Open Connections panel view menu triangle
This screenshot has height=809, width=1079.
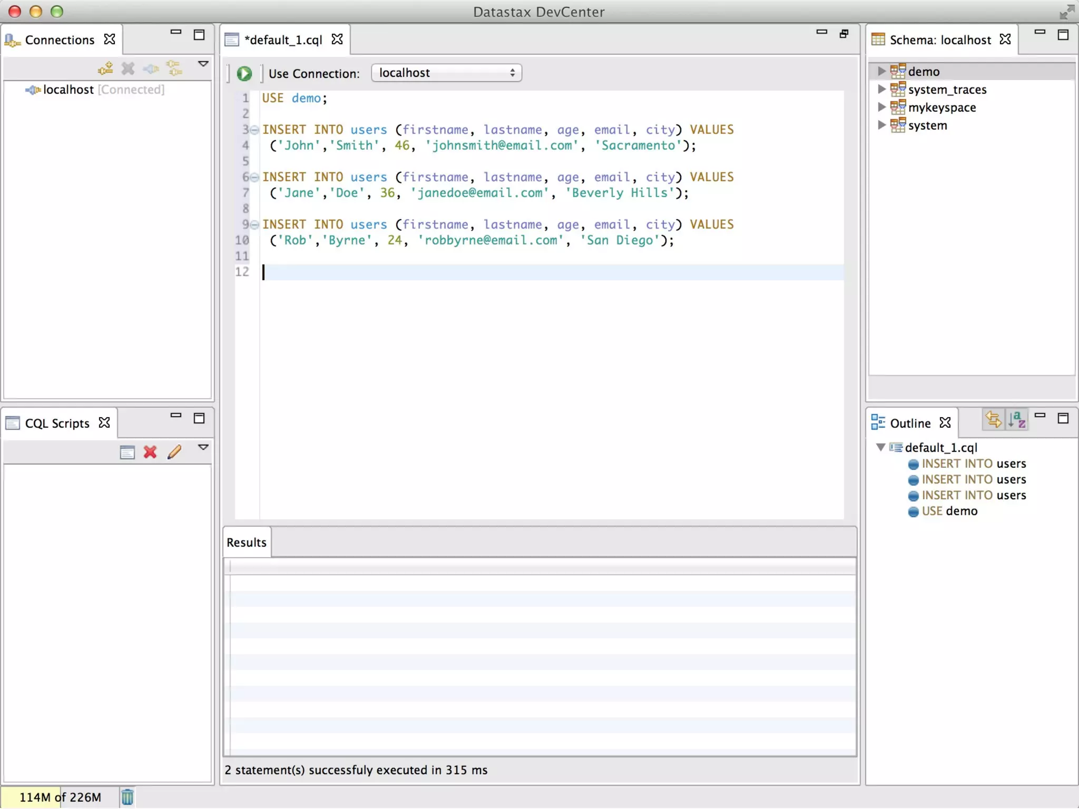click(x=203, y=64)
